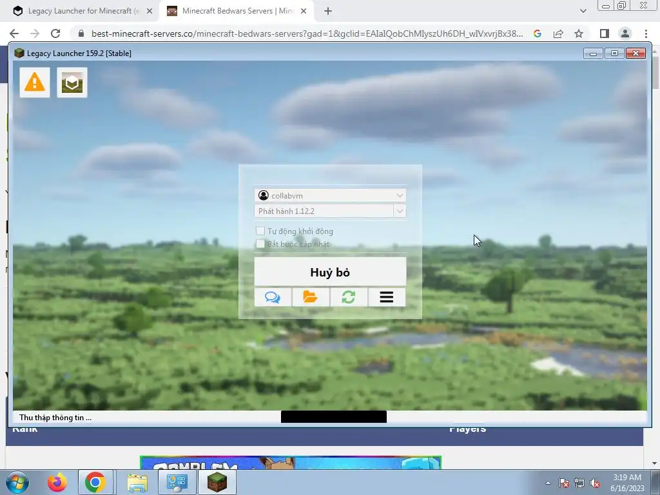This screenshot has height=495, width=660.
Task: Bookmark this page with star icon
Action: click(x=579, y=34)
